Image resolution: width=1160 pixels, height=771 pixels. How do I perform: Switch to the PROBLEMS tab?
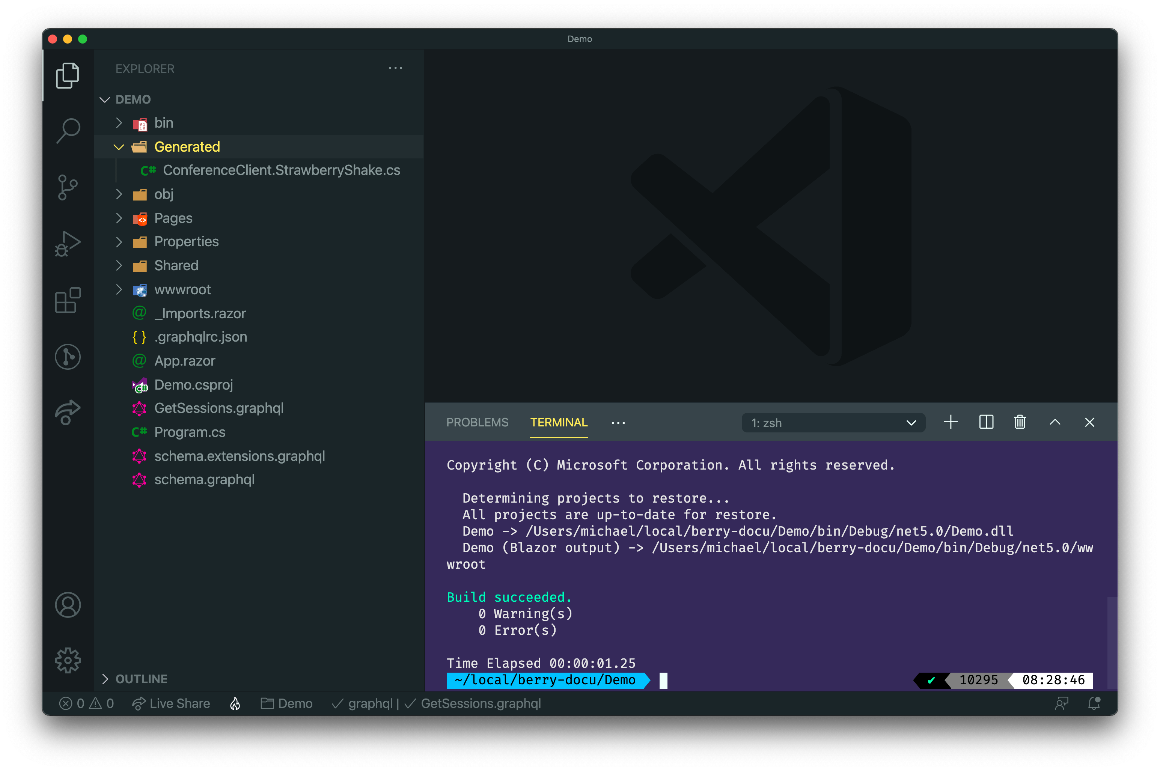point(477,422)
